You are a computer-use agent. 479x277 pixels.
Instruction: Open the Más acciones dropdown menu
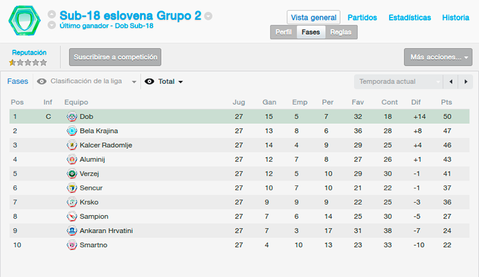tap(438, 57)
